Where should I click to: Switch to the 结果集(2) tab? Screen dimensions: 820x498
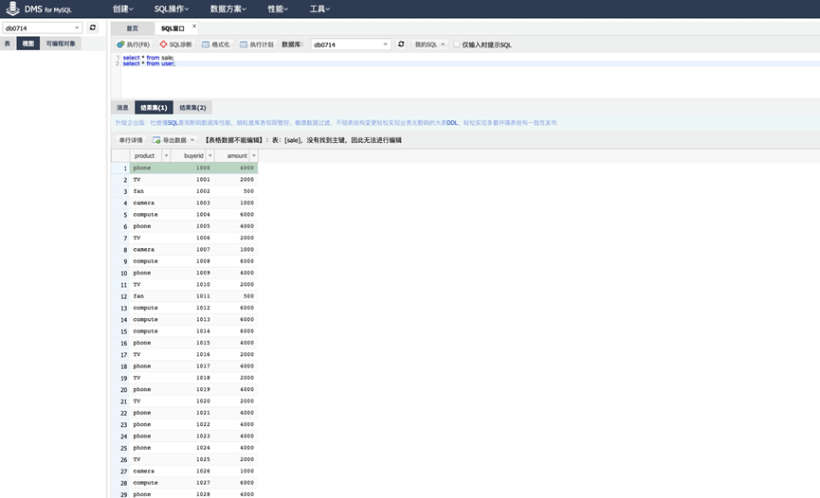click(193, 108)
